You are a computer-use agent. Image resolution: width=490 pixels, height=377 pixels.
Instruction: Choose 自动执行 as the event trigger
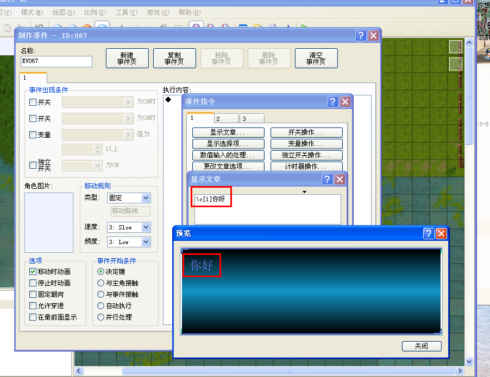(100, 305)
